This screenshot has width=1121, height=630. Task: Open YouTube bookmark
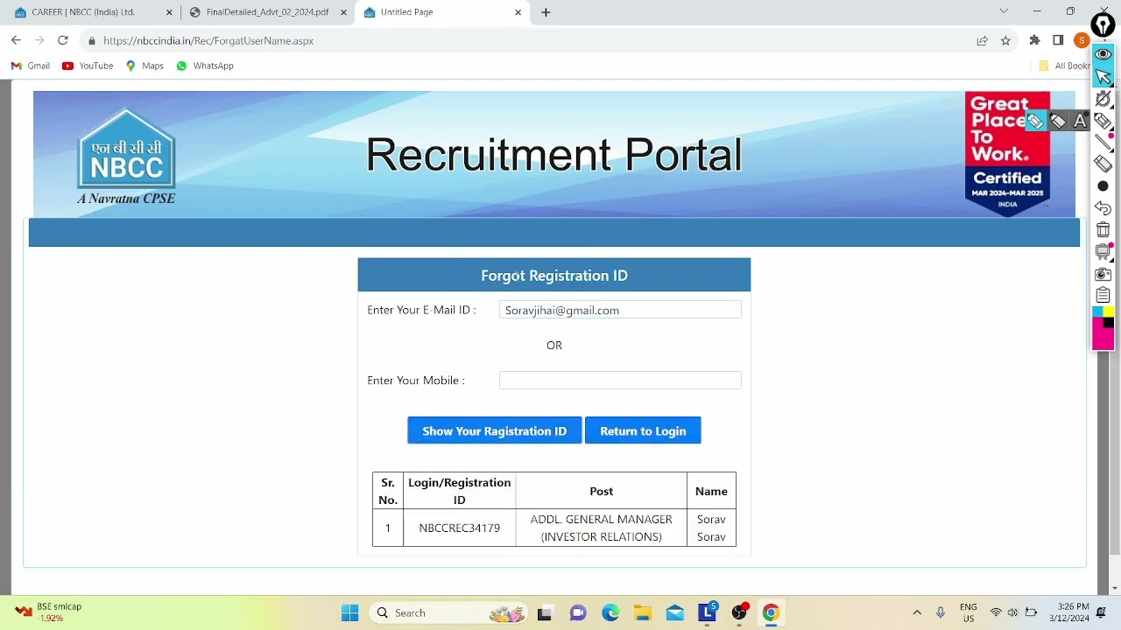click(x=88, y=66)
